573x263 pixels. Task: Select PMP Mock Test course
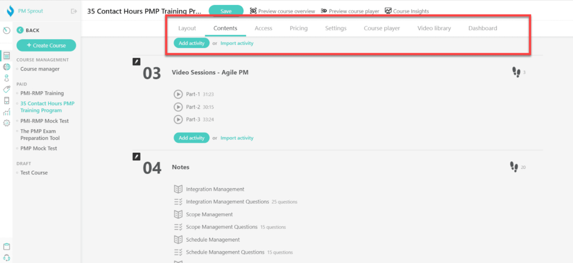pos(39,148)
